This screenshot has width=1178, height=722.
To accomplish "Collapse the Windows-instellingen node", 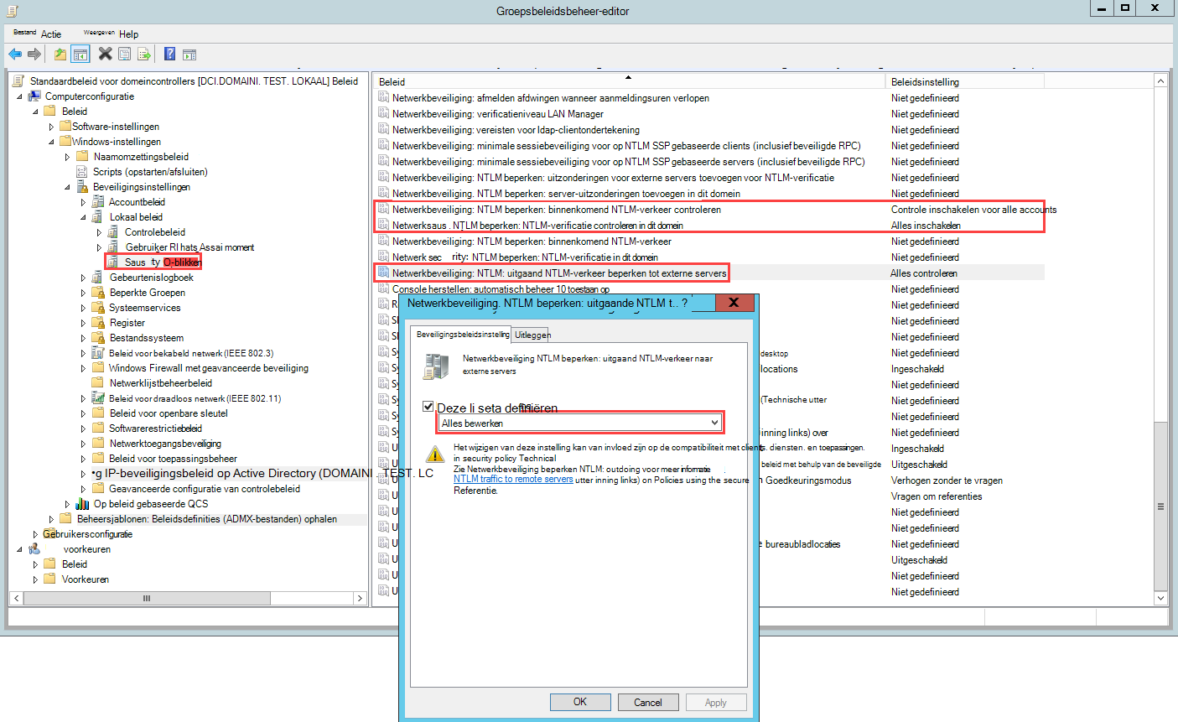I will [51, 142].
